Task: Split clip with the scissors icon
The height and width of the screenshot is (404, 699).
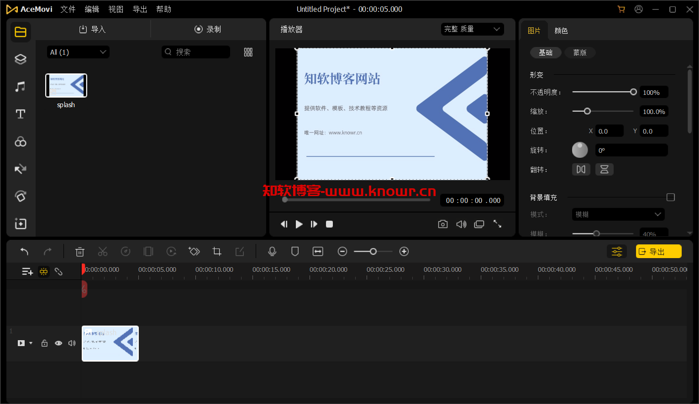Action: click(x=103, y=251)
